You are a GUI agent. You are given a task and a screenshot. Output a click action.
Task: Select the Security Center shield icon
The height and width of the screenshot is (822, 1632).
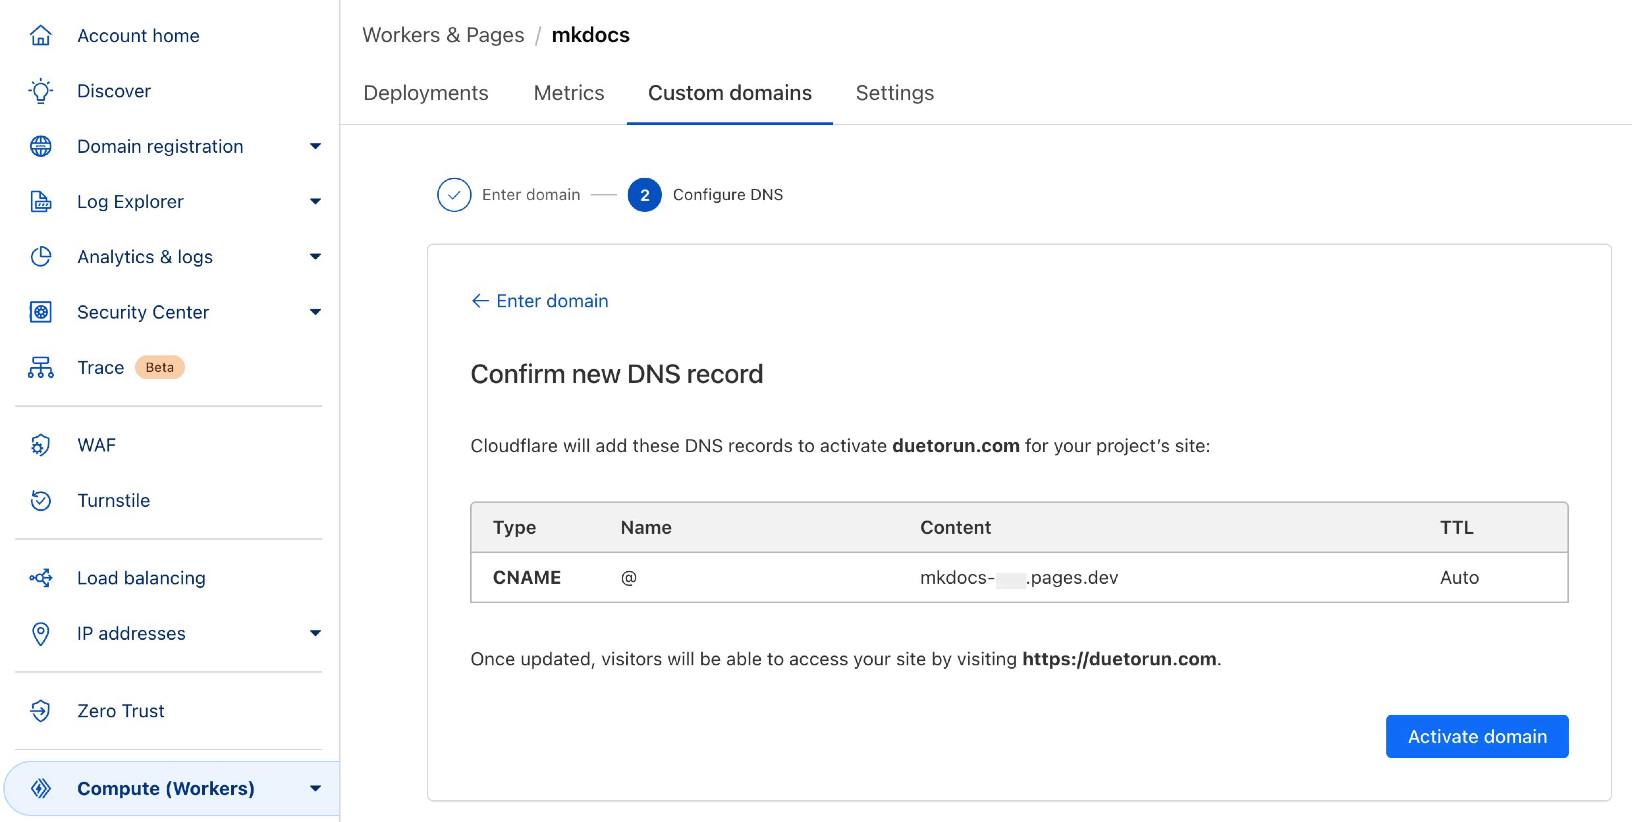click(41, 312)
